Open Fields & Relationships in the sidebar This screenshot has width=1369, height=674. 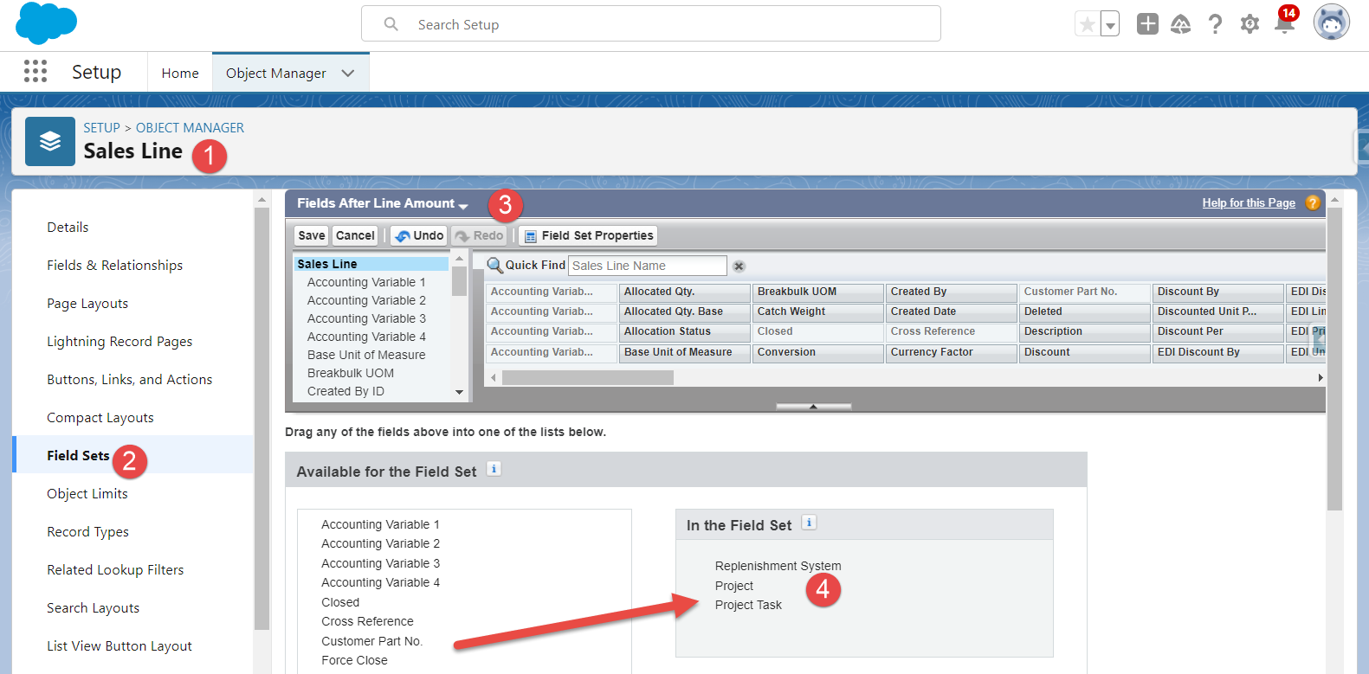[x=115, y=266]
